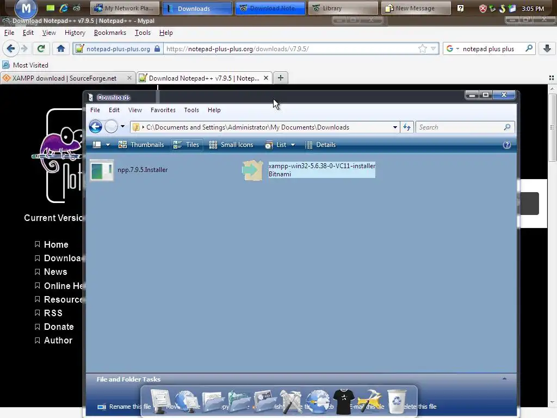Select npp.7.9.5.Installer file

(129, 170)
